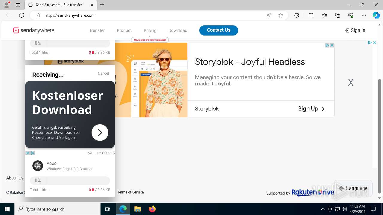Open the volume control tray icon
The image size is (383, 215).
click(344, 209)
